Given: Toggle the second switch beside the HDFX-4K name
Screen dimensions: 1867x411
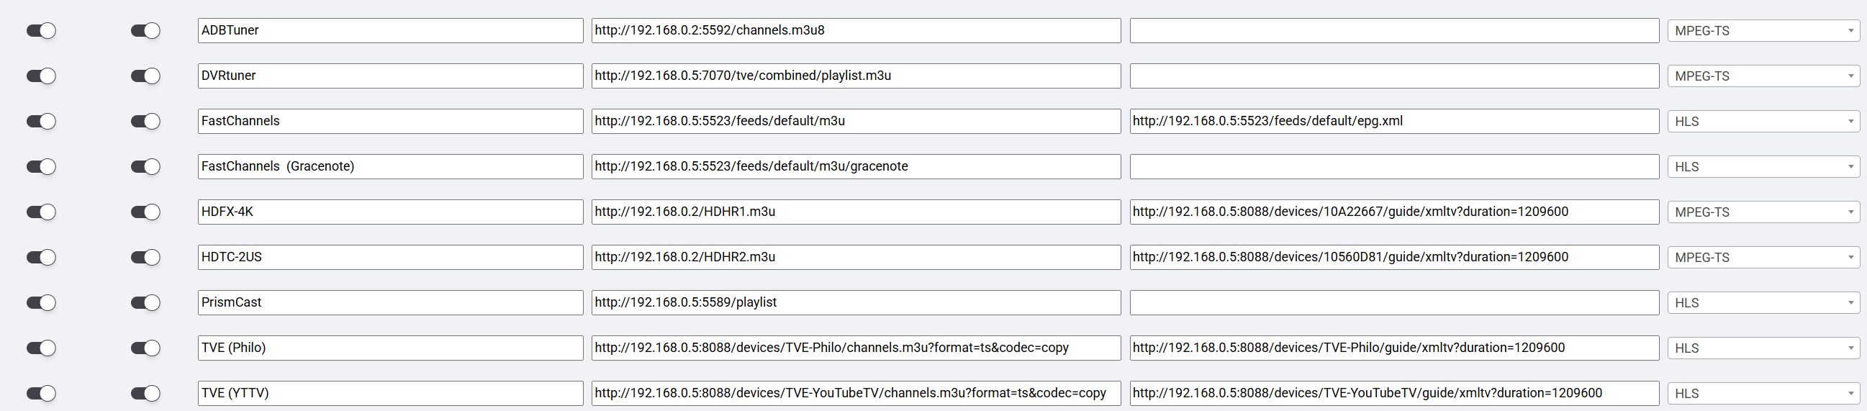Looking at the screenshot, I should pyautogui.click(x=145, y=212).
